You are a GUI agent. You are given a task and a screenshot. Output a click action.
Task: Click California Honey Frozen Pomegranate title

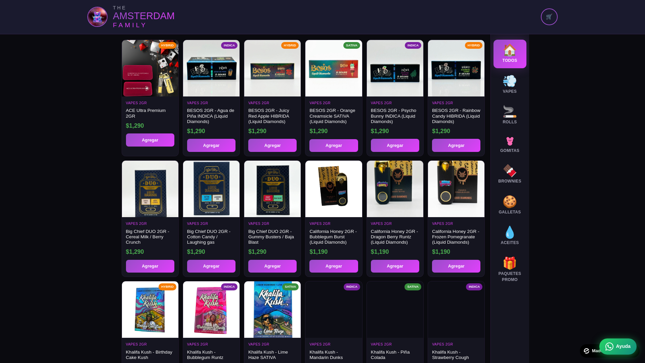[456, 237]
